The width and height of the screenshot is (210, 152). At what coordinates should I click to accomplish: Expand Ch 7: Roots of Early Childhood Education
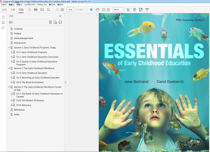(x=12, y=94)
